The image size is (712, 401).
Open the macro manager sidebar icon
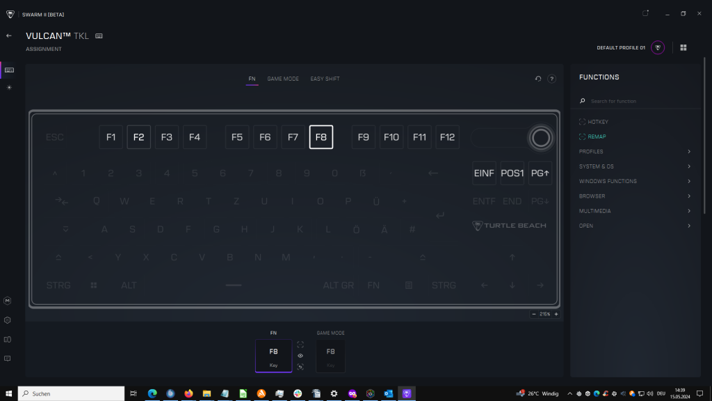7,301
